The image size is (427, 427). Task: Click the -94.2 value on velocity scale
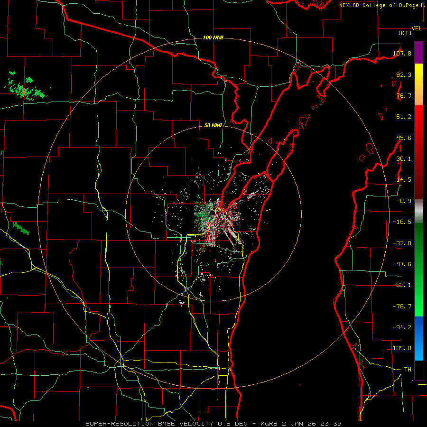pos(402,327)
